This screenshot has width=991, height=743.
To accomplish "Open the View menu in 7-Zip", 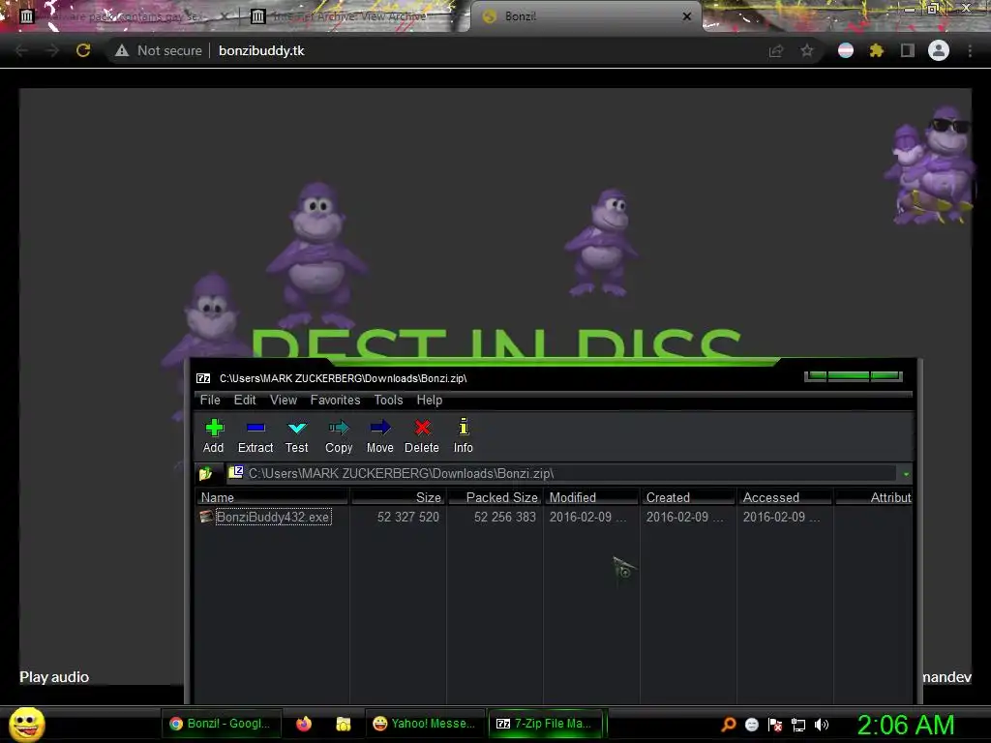I will click(284, 400).
